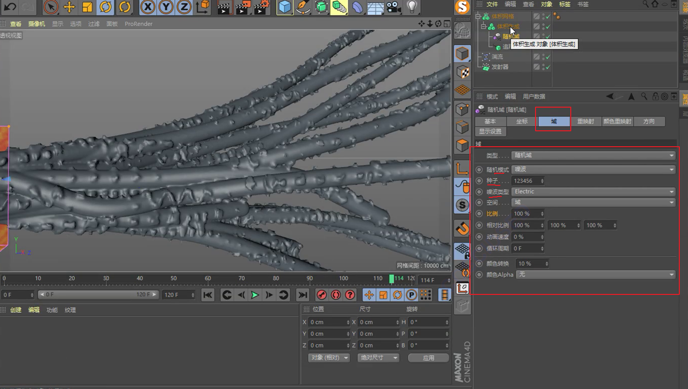Click the Undo arrow in the top toolbar
Screen dimensions: 688x389
tap(10, 7)
